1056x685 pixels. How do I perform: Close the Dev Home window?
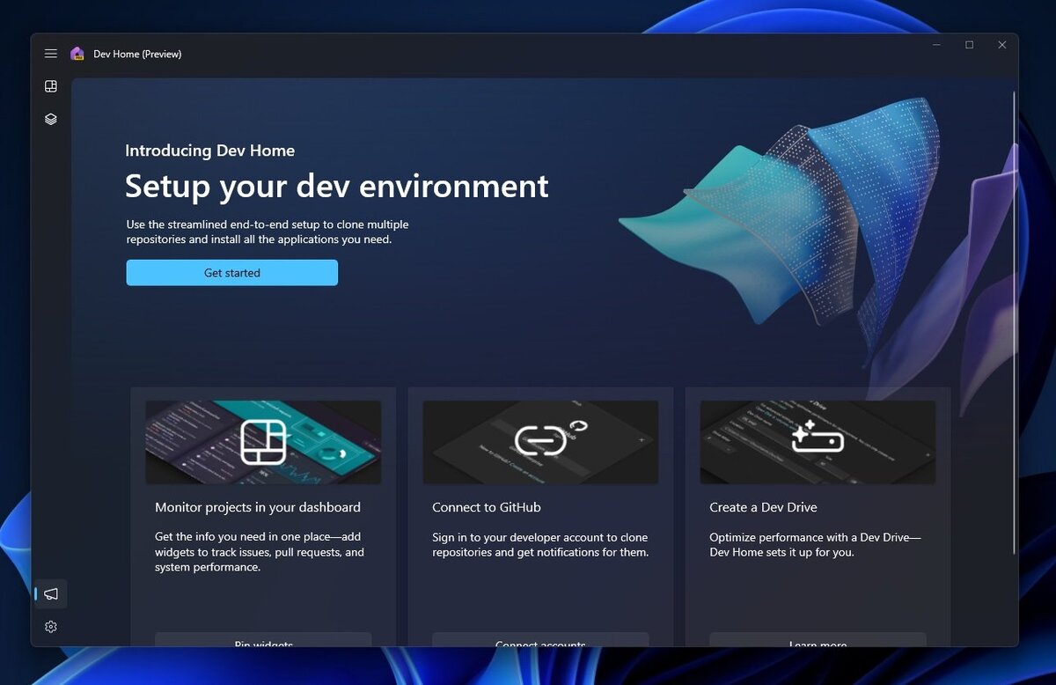[1001, 45]
